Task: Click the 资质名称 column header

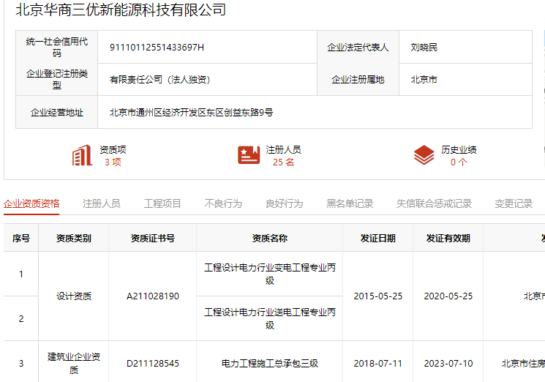Action: [x=270, y=238]
